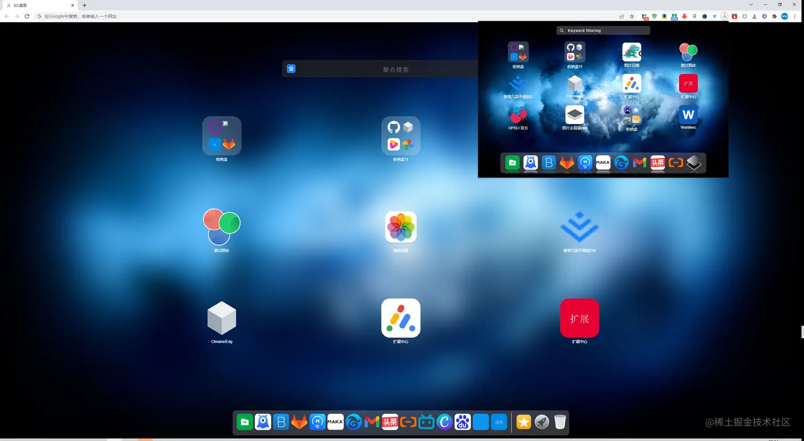Open search engine selector beside 聚合搜索
The width and height of the screenshot is (804, 441).
[291, 69]
